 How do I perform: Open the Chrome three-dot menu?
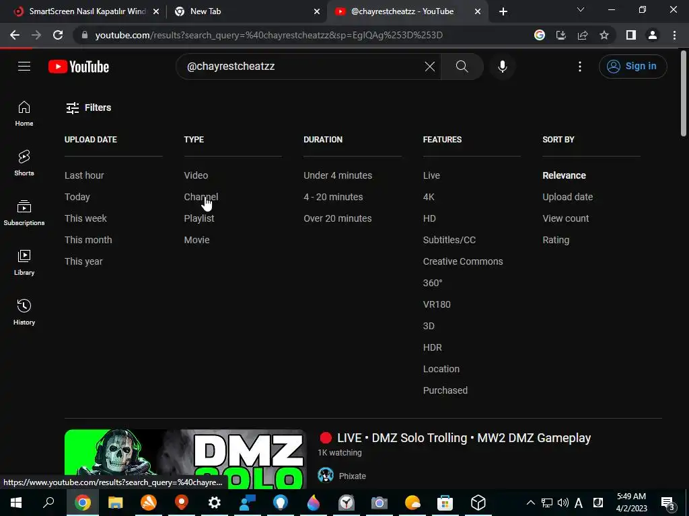674,35
